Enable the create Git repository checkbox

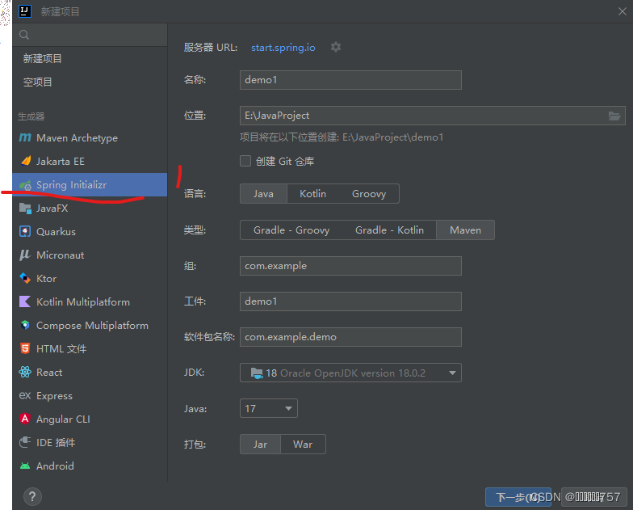coord(245,161)
